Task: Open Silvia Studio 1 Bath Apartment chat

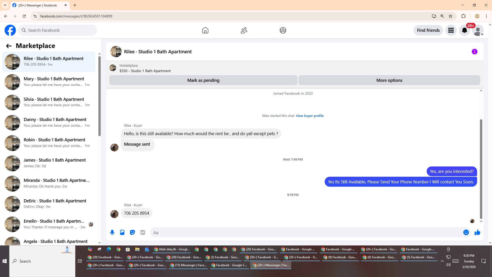Action: (49, 102)
